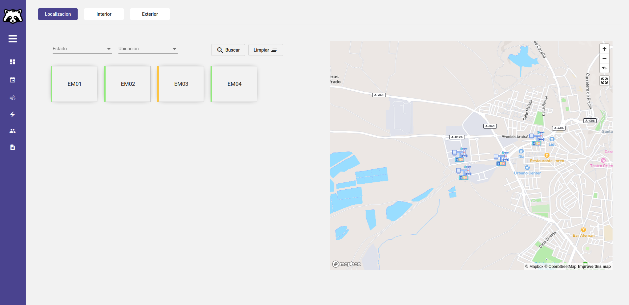The width and height of the screenshot is (629, 305).
Task: Open the Mapbox attribution link
Action: click(534, 267)
